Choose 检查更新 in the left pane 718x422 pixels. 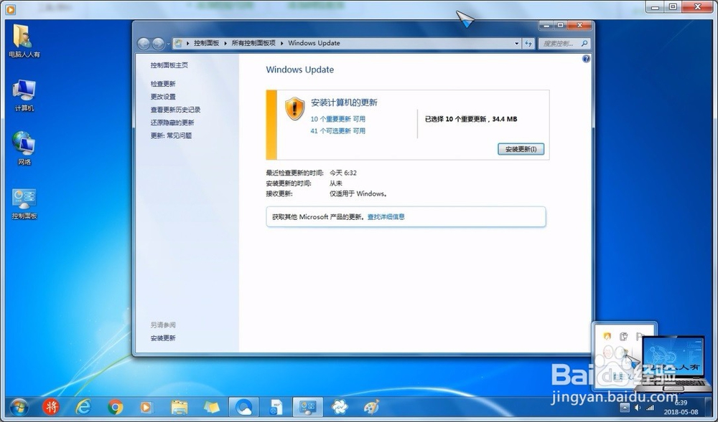click(163, 84)
